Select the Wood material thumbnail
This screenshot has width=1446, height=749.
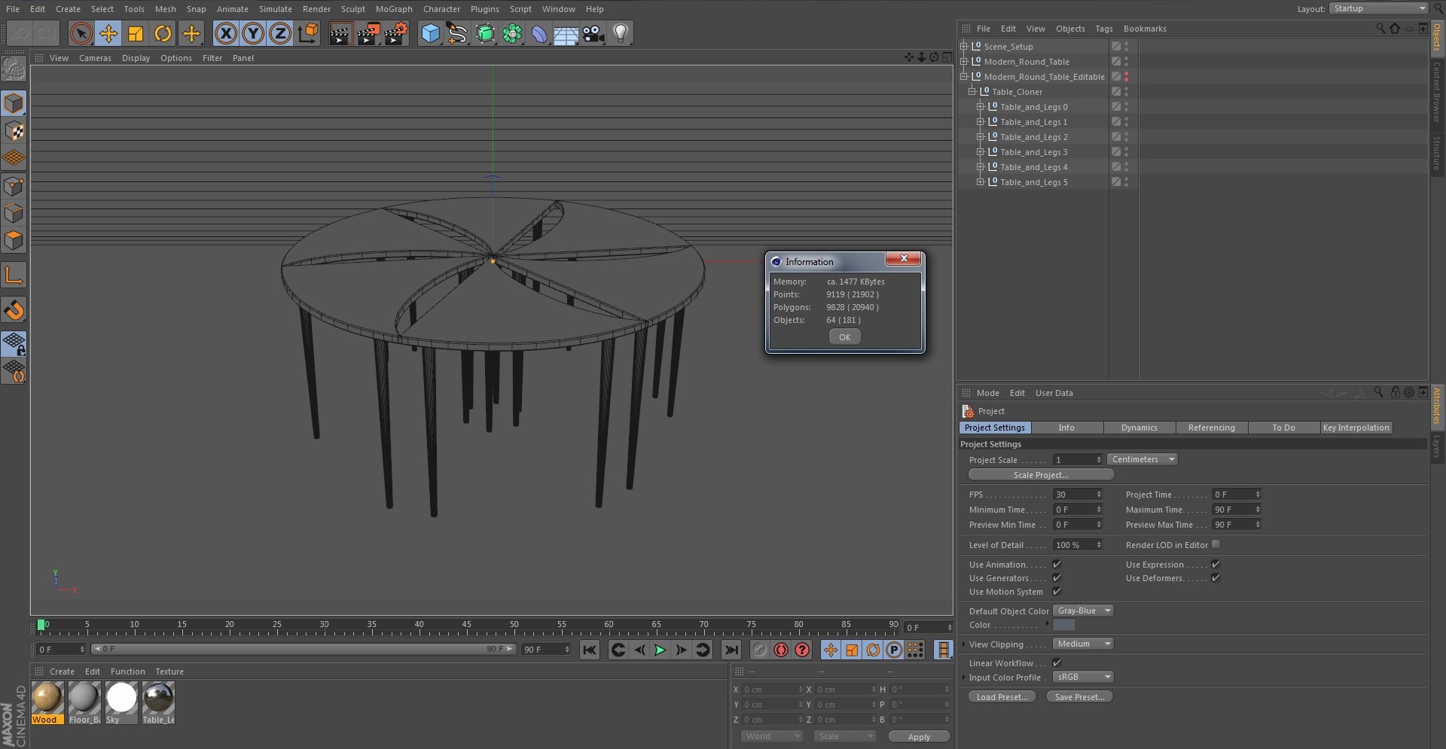tap(47, 702)
